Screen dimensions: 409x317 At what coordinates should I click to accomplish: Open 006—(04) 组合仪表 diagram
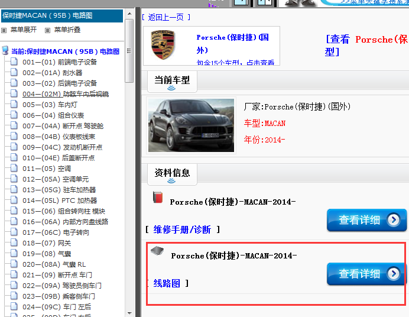pos(53,115)
